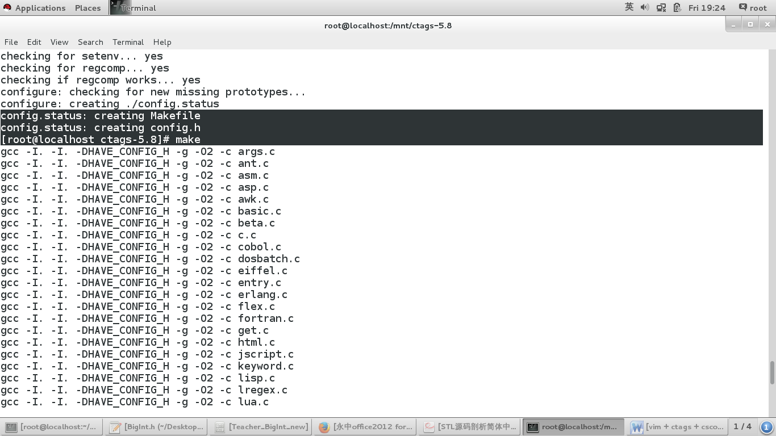This screenshot has width=776, height=436.
Task: Click the battery power status icon
Action: [x=677, y=7]
